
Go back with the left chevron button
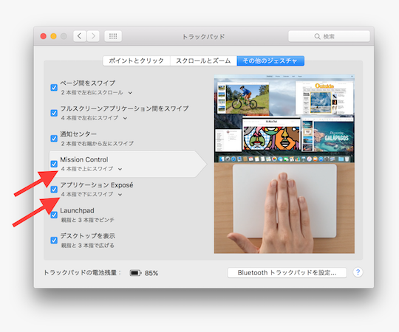coord(80,36)
